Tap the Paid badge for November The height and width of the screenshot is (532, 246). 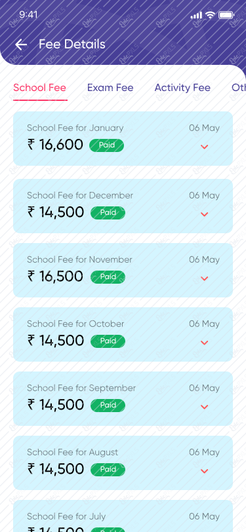tap(108, 277)
